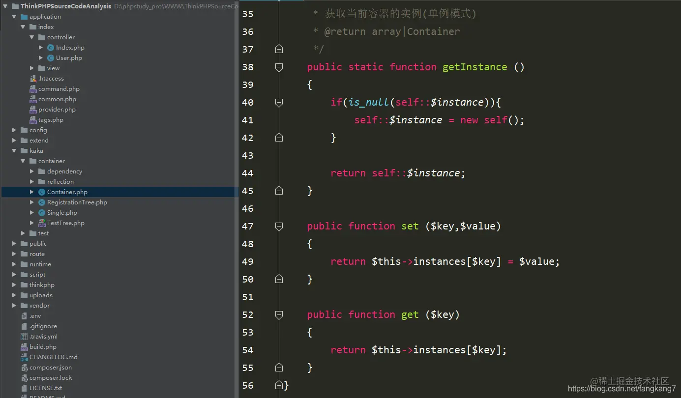Screen dimensions: 681x398
Task: Click the public folder icon
Action: [24, 244]
